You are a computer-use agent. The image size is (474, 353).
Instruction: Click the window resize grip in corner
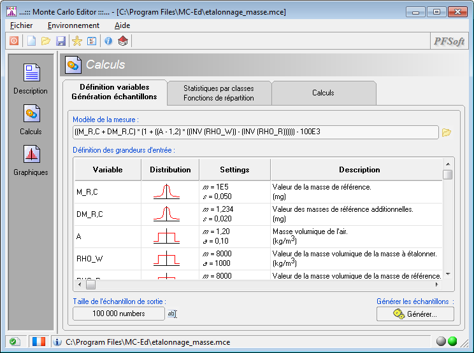pyautogui.click(x=464, y=343)
